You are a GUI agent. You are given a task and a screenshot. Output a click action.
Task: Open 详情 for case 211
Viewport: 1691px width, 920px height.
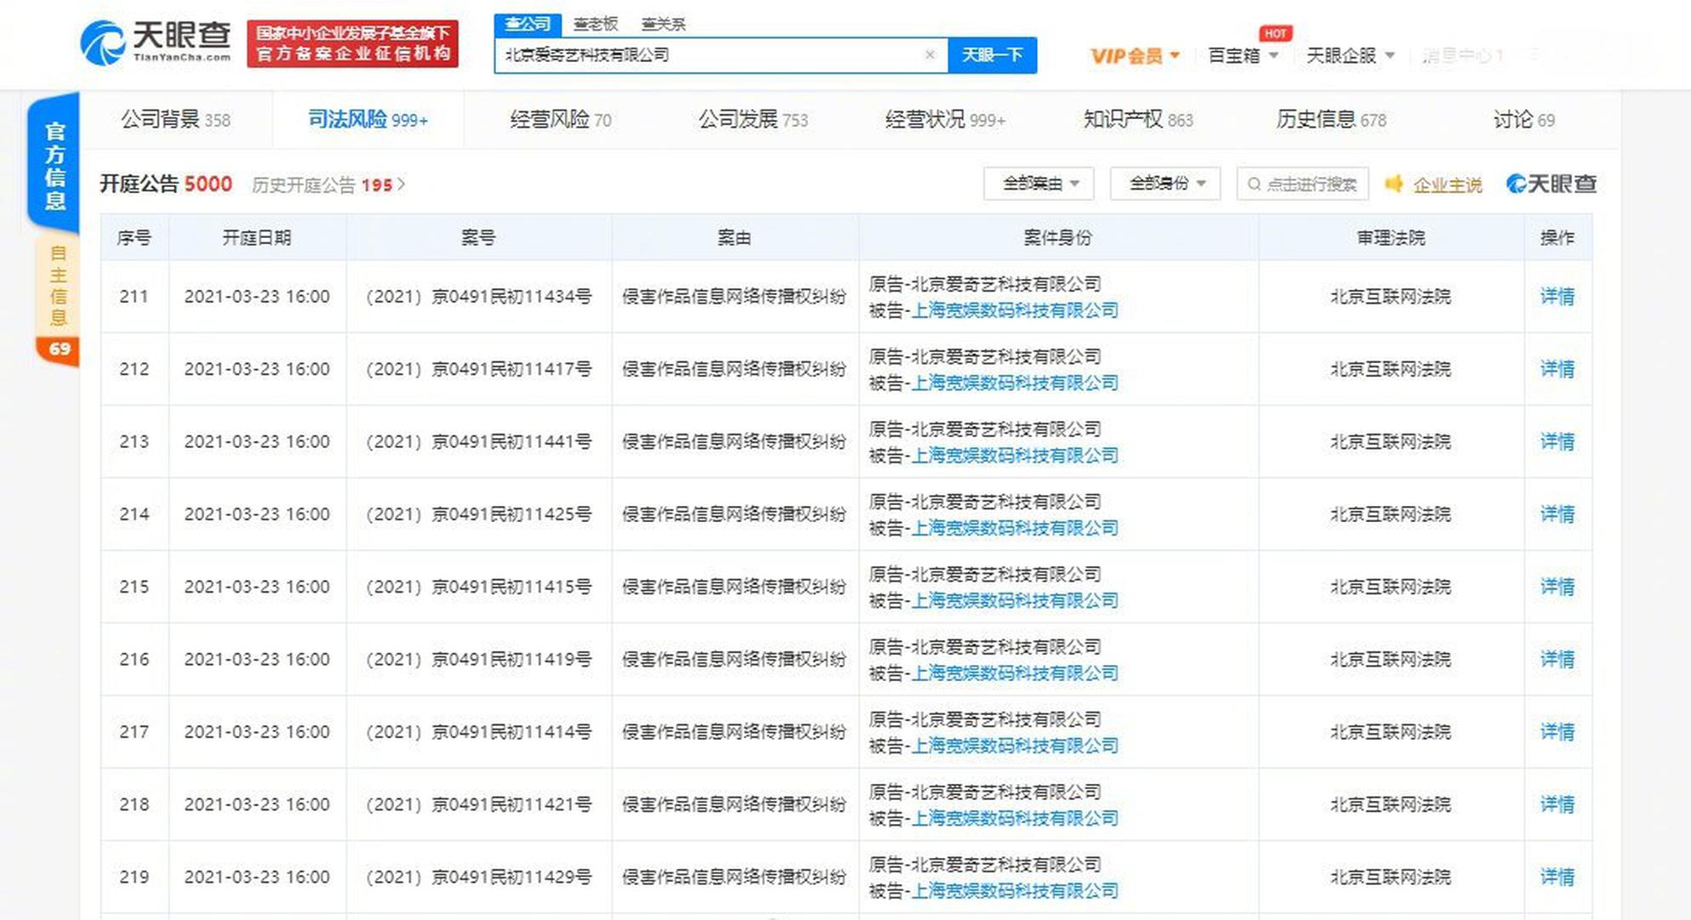pos(1557,297)
